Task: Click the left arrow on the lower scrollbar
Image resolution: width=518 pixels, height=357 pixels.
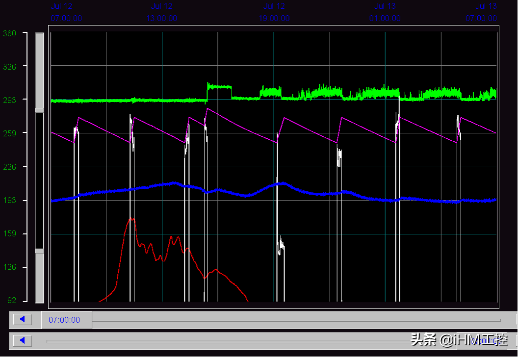Action: coord(22,340)
